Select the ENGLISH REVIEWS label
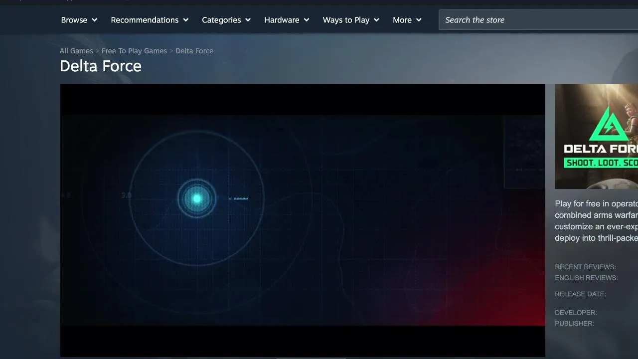 tap(586, 278)
